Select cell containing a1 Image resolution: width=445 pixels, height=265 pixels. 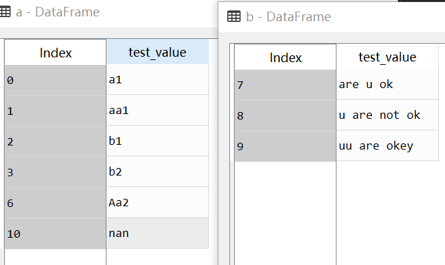pos(157,79)
